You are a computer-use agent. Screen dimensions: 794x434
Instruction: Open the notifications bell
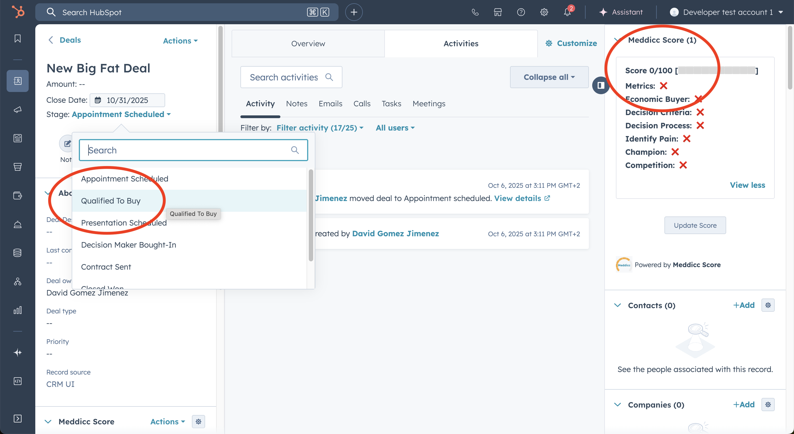point(567,12)
